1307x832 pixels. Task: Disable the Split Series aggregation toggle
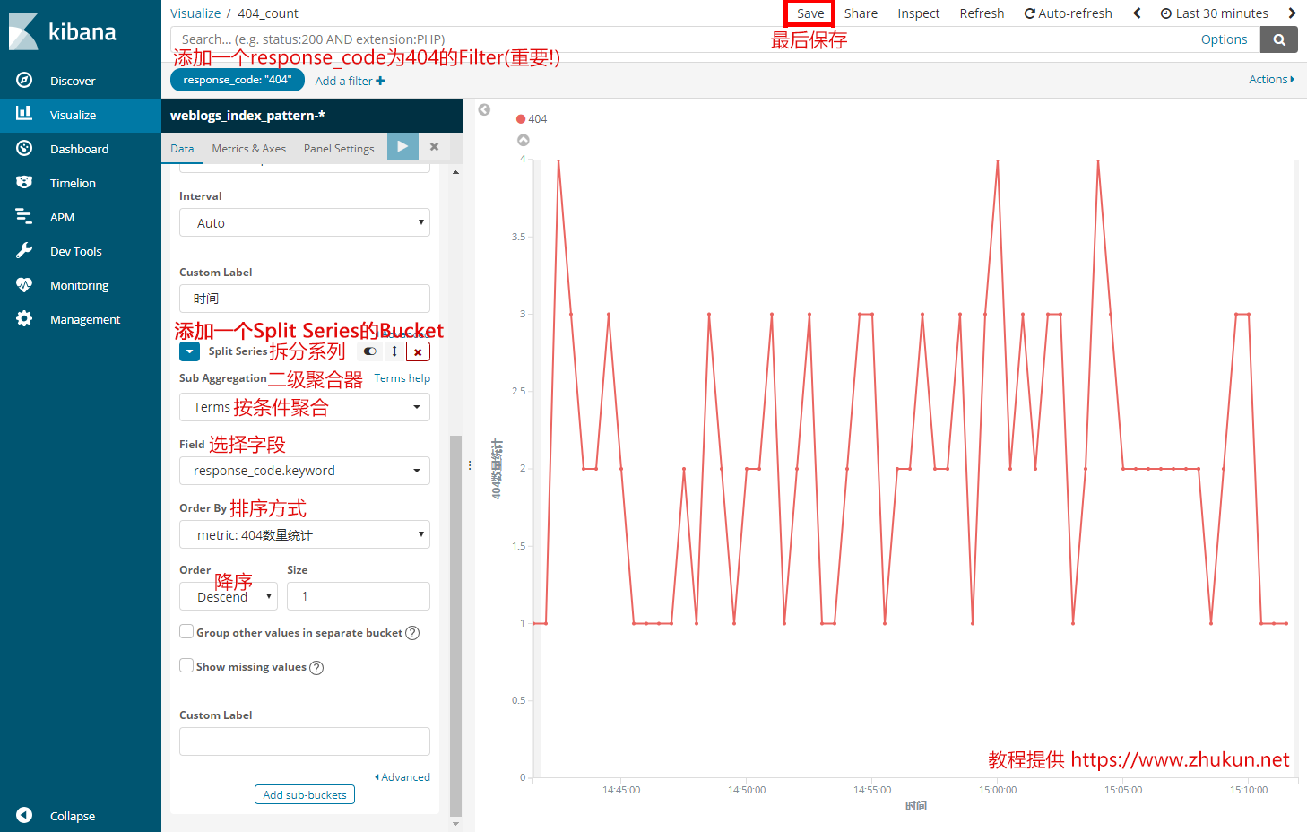tap(369, 351)
